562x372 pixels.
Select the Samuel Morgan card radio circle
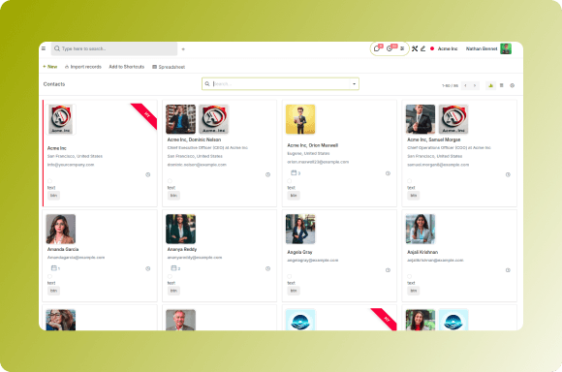point(410,181)
